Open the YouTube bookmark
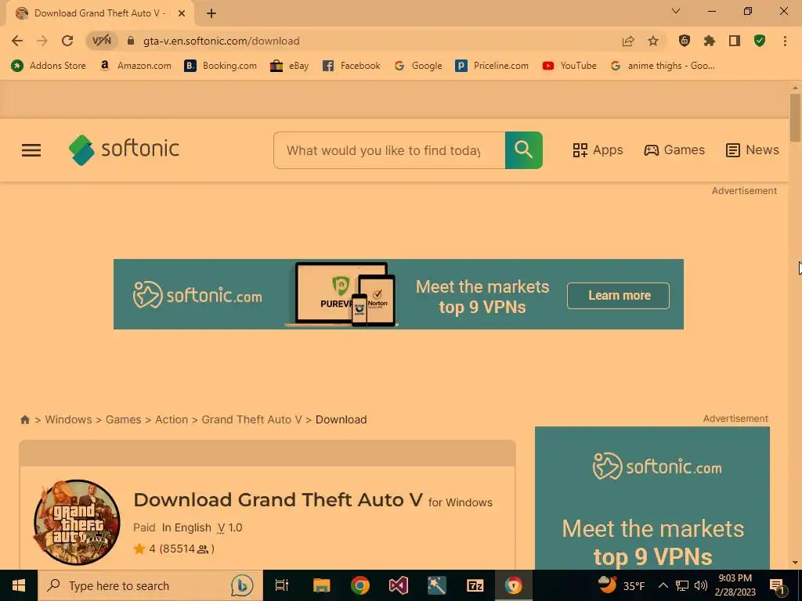Screen dimensions: 802x601 [x=570, y=66]
